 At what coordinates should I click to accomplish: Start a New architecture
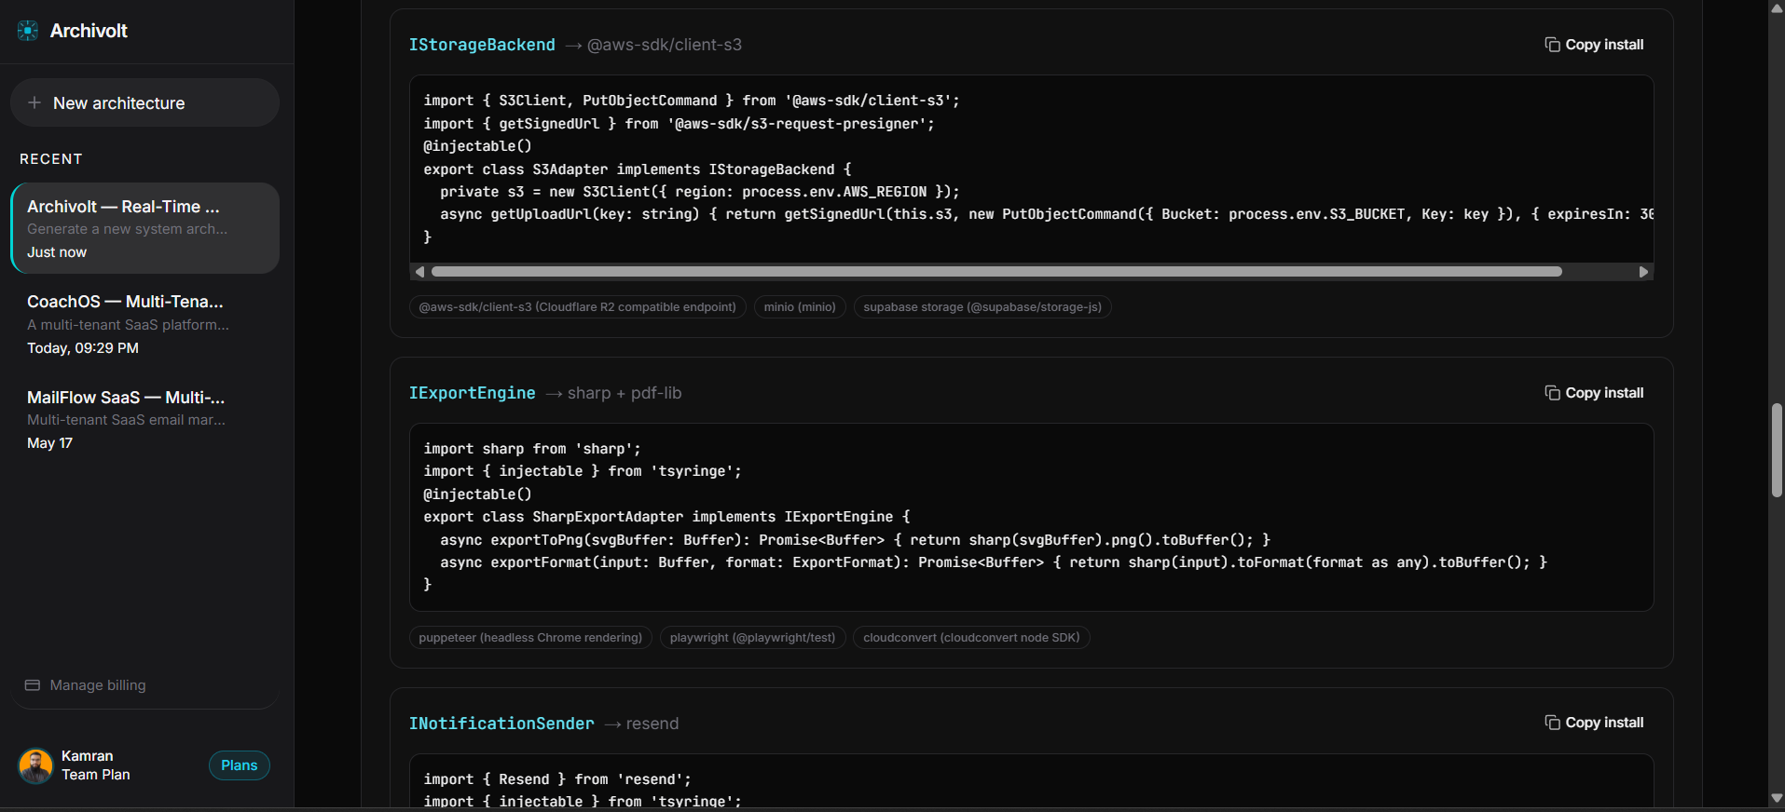(x=144, y=102)
